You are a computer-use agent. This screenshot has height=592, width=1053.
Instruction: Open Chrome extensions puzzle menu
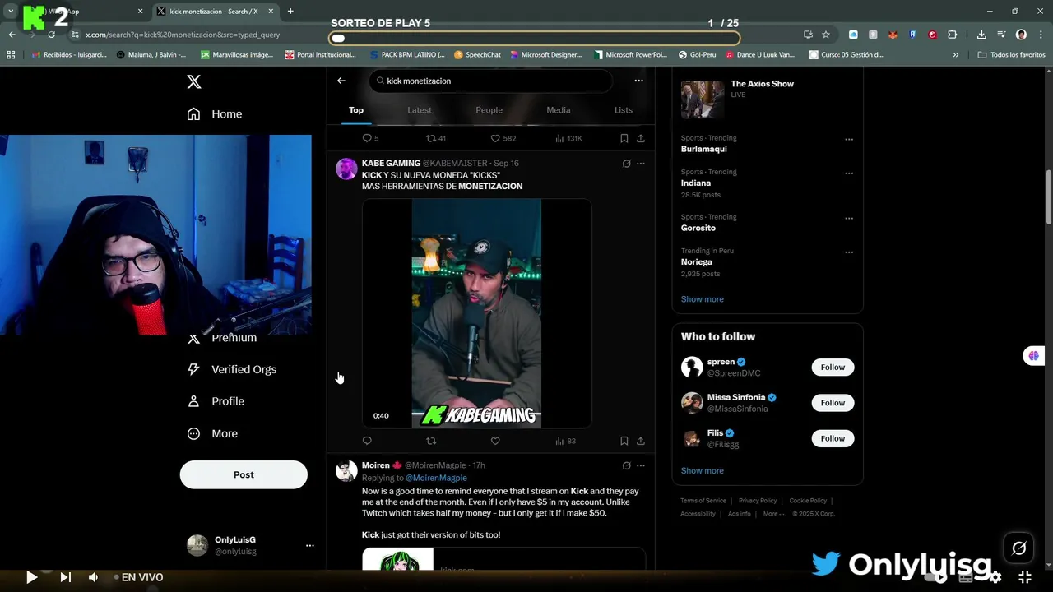point(953,35)
